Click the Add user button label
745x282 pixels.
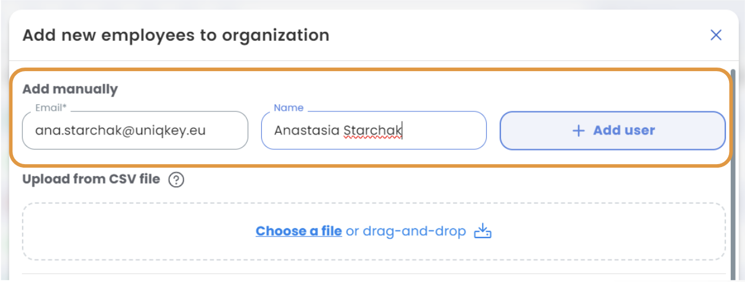(624, 131)
